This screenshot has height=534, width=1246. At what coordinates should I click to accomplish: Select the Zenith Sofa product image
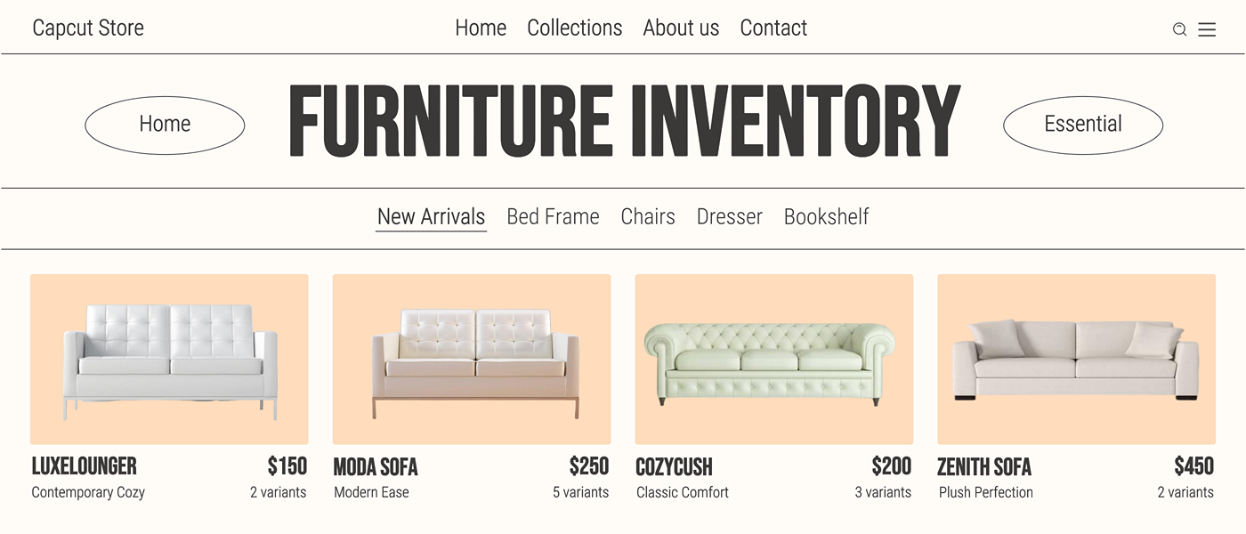point(1076,359)
